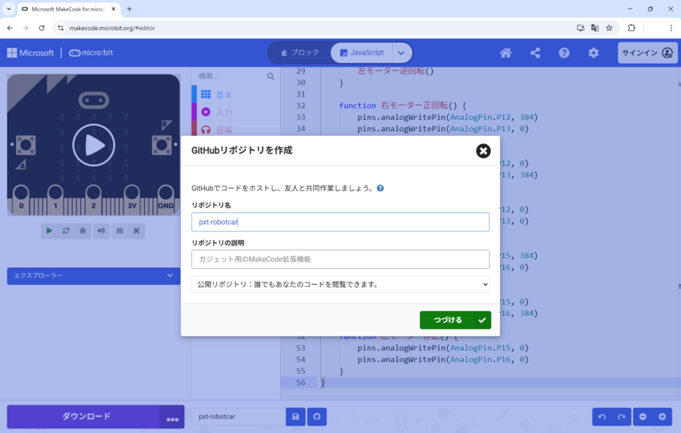Focus the repository description field
This screenshot has width=681, height=433.
(x=340, y=259)
